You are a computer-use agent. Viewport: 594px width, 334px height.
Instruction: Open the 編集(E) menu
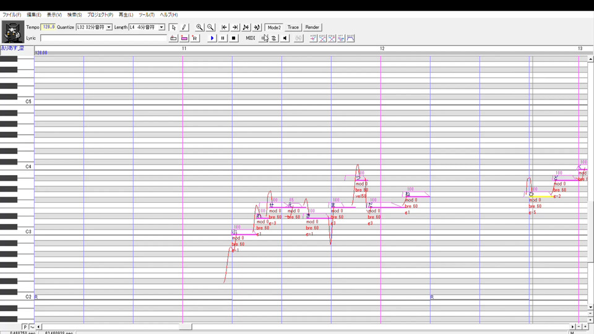coord(33,15)
